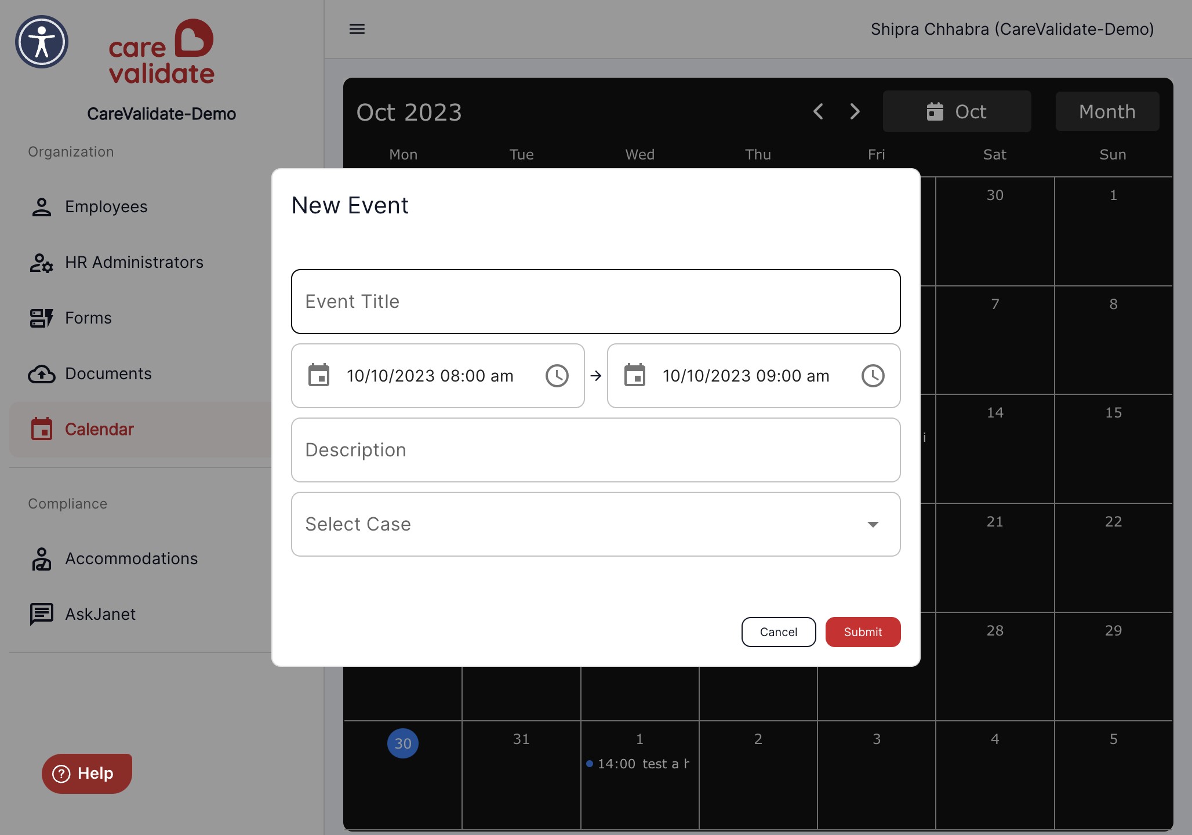Select Sunday 29 on the calendar
The width and height of the screenshot is (1192, 835).
(x=1113, y=631)
